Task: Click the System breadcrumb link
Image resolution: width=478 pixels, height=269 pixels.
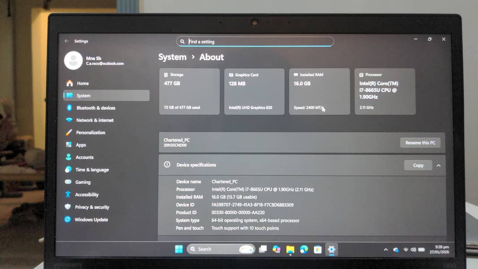Action: (172, 57)
